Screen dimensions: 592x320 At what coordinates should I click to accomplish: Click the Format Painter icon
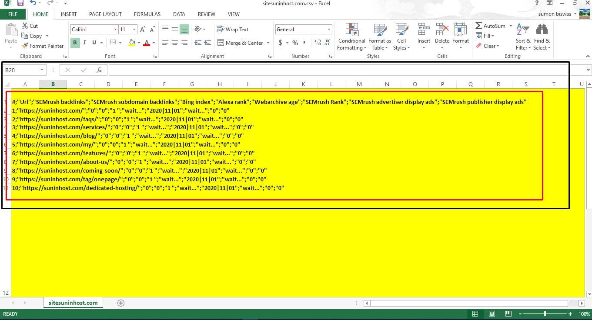pos(24,46)
